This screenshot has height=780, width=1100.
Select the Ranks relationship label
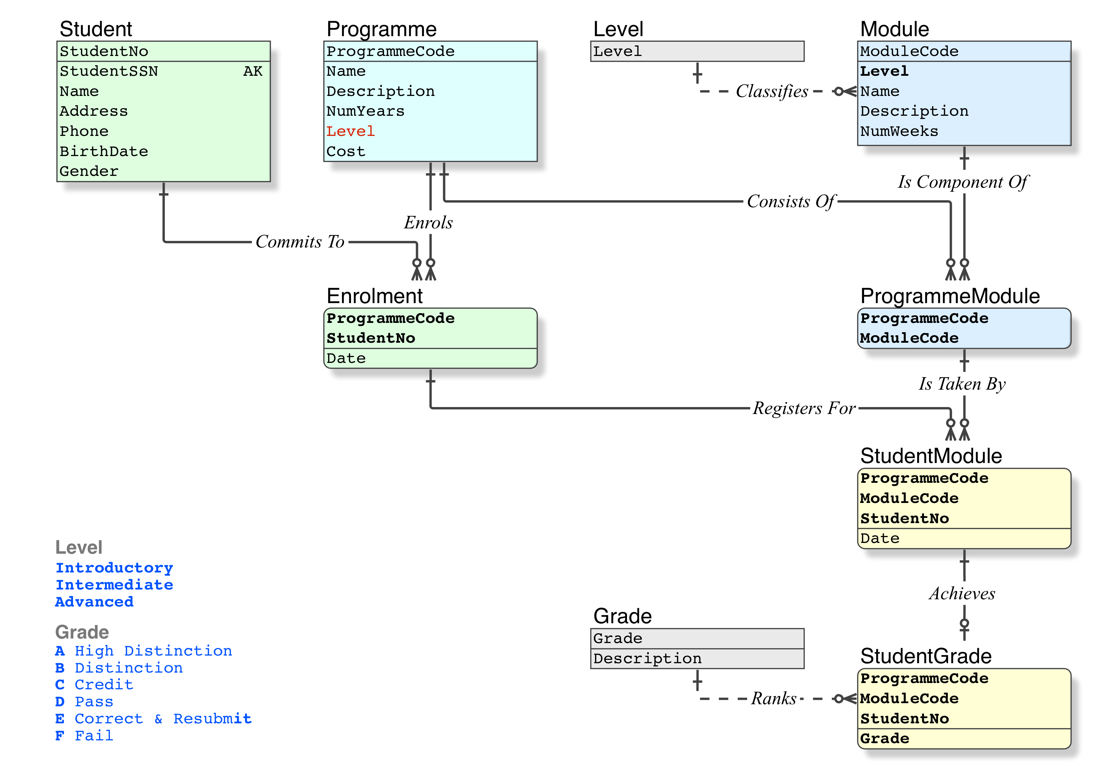[x=774, y=698]
